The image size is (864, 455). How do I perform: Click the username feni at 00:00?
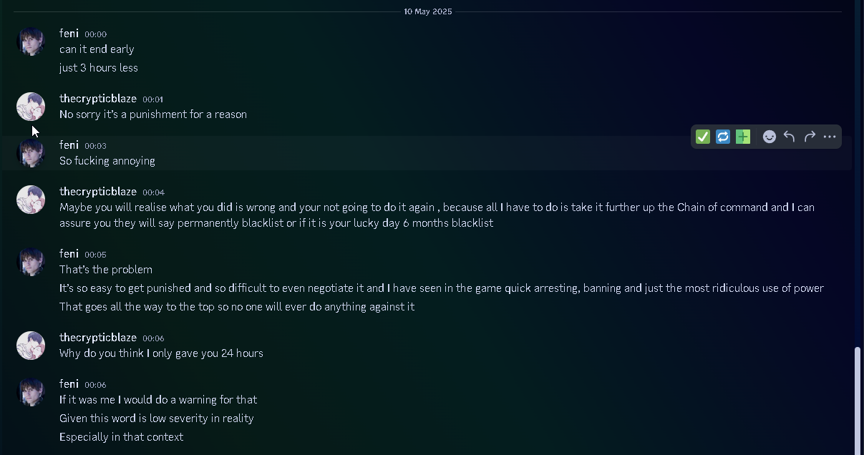click(69, 34)
